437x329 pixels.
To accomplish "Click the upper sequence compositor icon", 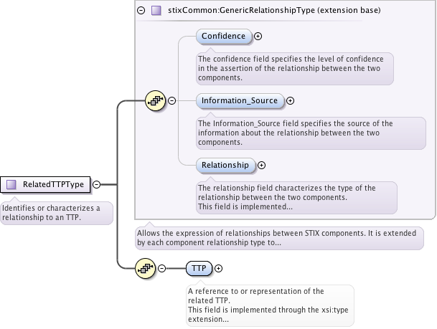I will pos(155,100).
